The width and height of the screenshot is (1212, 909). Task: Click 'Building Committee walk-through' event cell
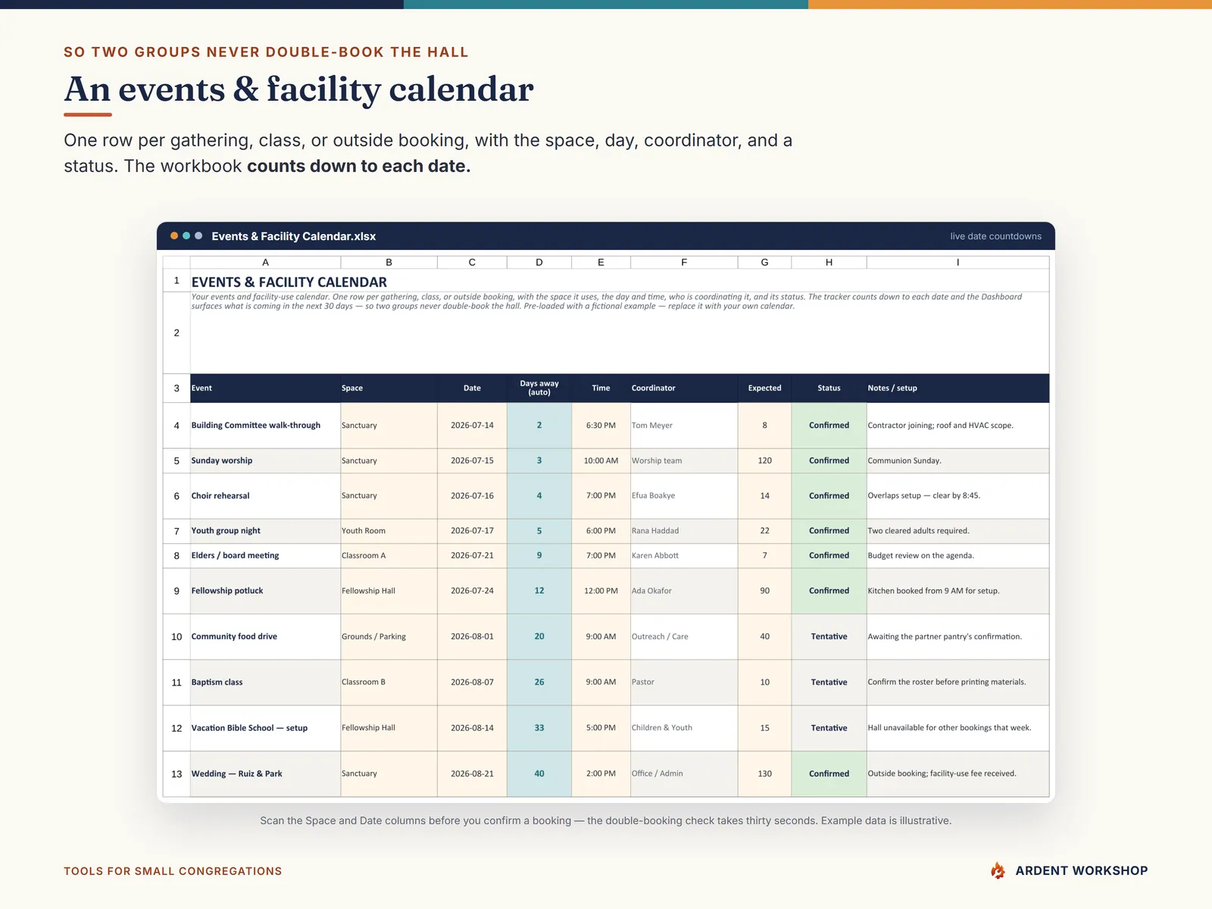point(265,426)
